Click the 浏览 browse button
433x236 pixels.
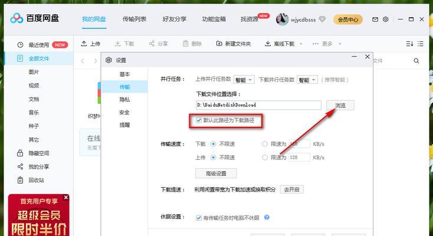pyautogui.click(x=340, y=105)
